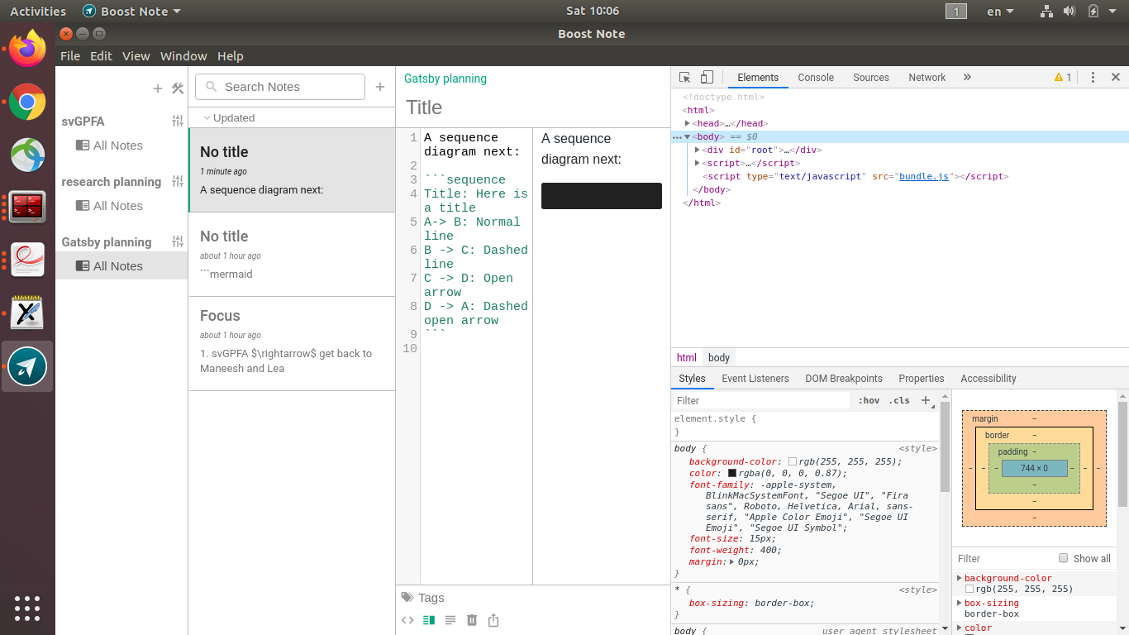Viewport: 1129px width, 635px height.
Task: Expand the collapsed script element node
Action: point(698,163)
